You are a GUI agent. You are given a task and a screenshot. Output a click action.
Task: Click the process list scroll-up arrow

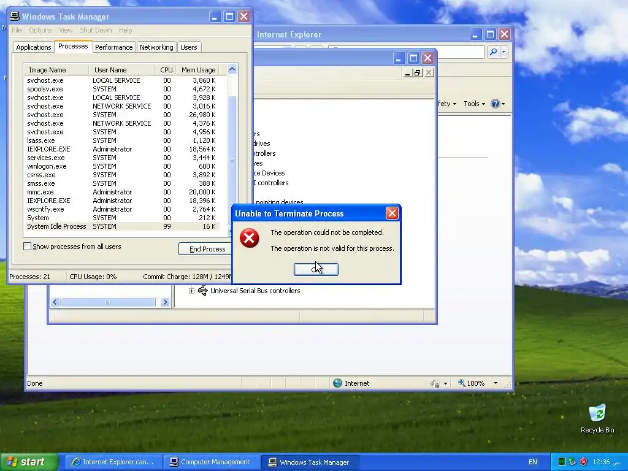click(x=232, y=69)
